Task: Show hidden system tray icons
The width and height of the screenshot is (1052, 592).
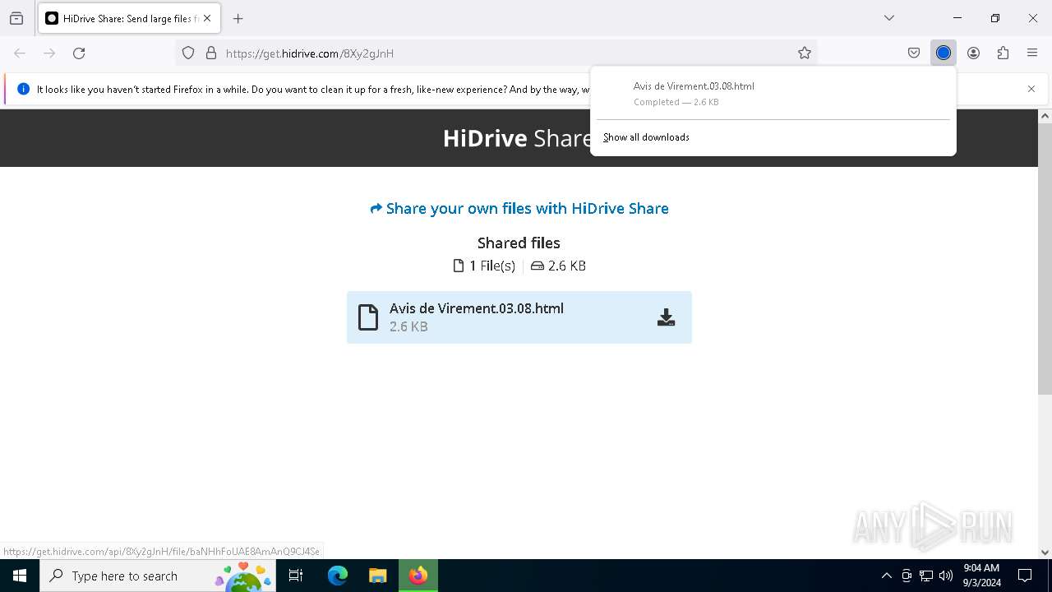Action: tap(886, 576)
